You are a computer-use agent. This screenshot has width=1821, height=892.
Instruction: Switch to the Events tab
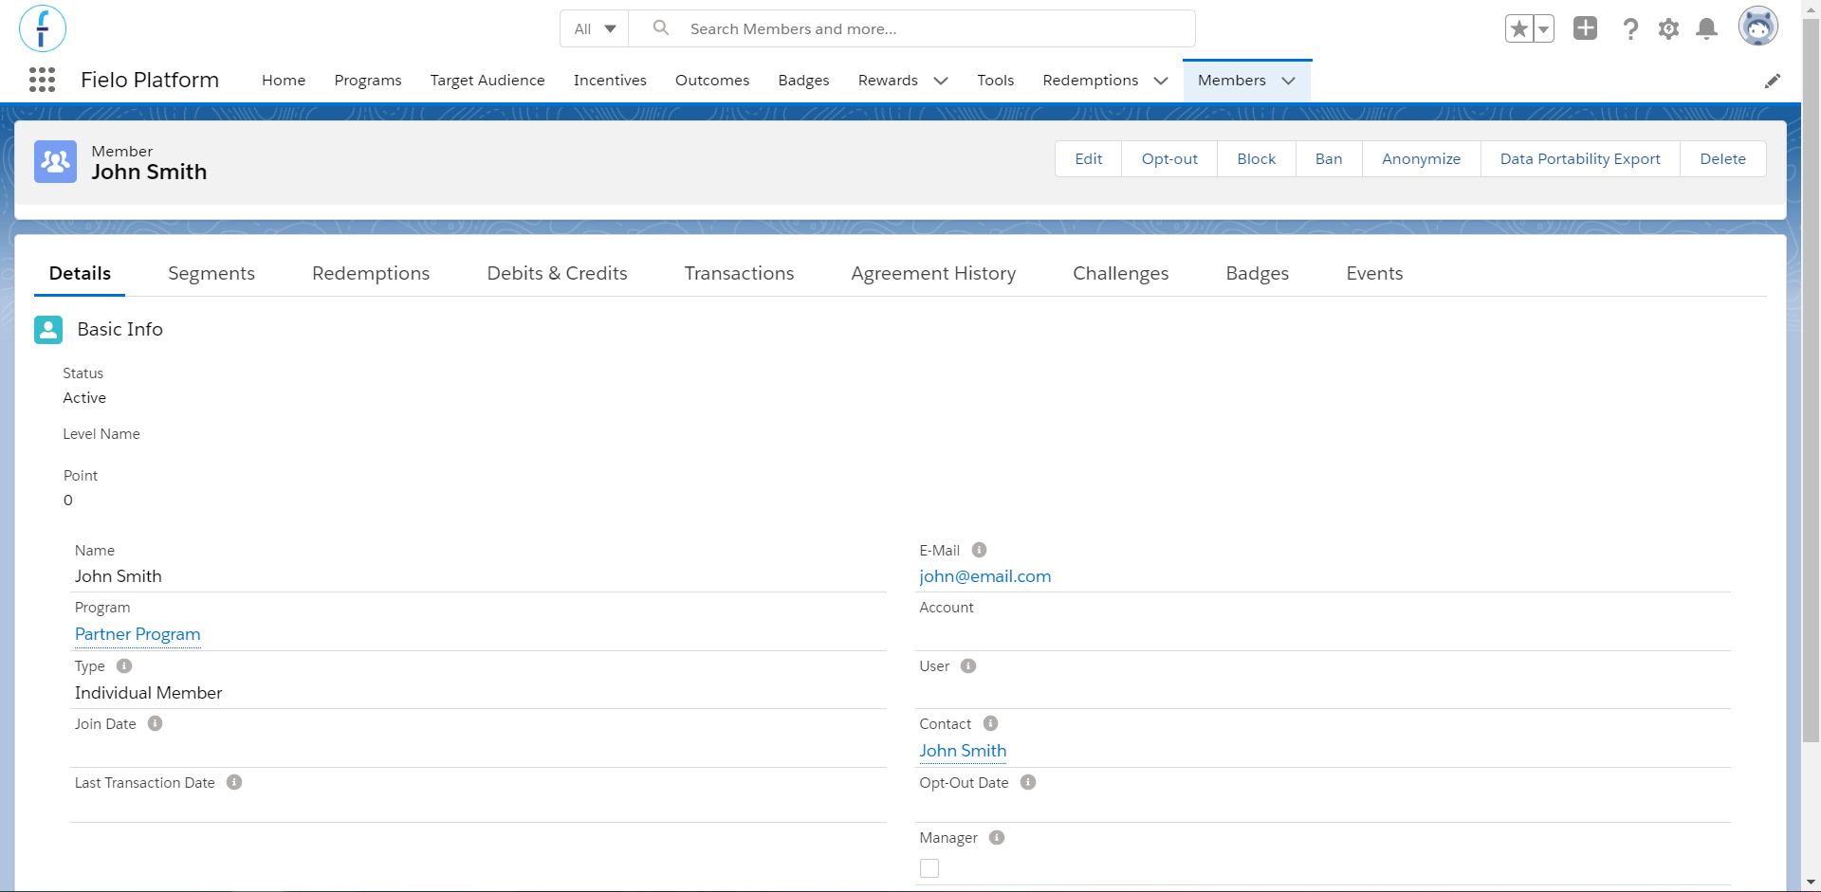pos(1374,273)
